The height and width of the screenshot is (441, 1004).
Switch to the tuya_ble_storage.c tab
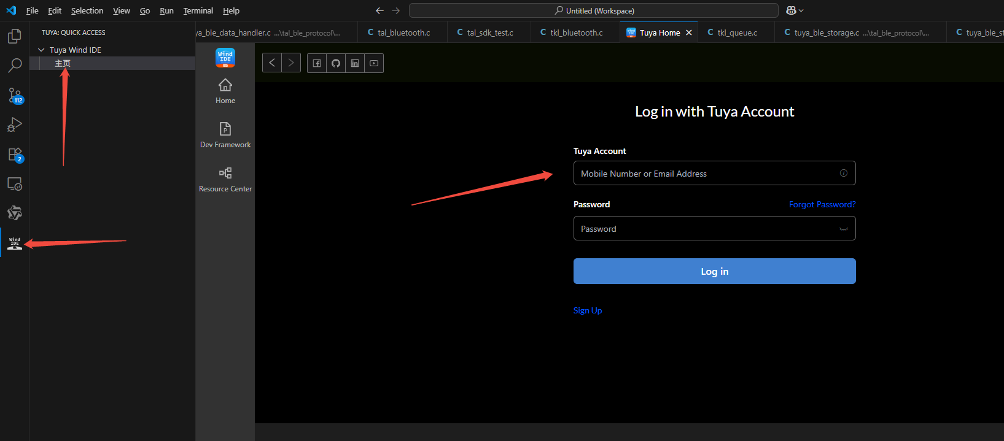coord(860,33)
